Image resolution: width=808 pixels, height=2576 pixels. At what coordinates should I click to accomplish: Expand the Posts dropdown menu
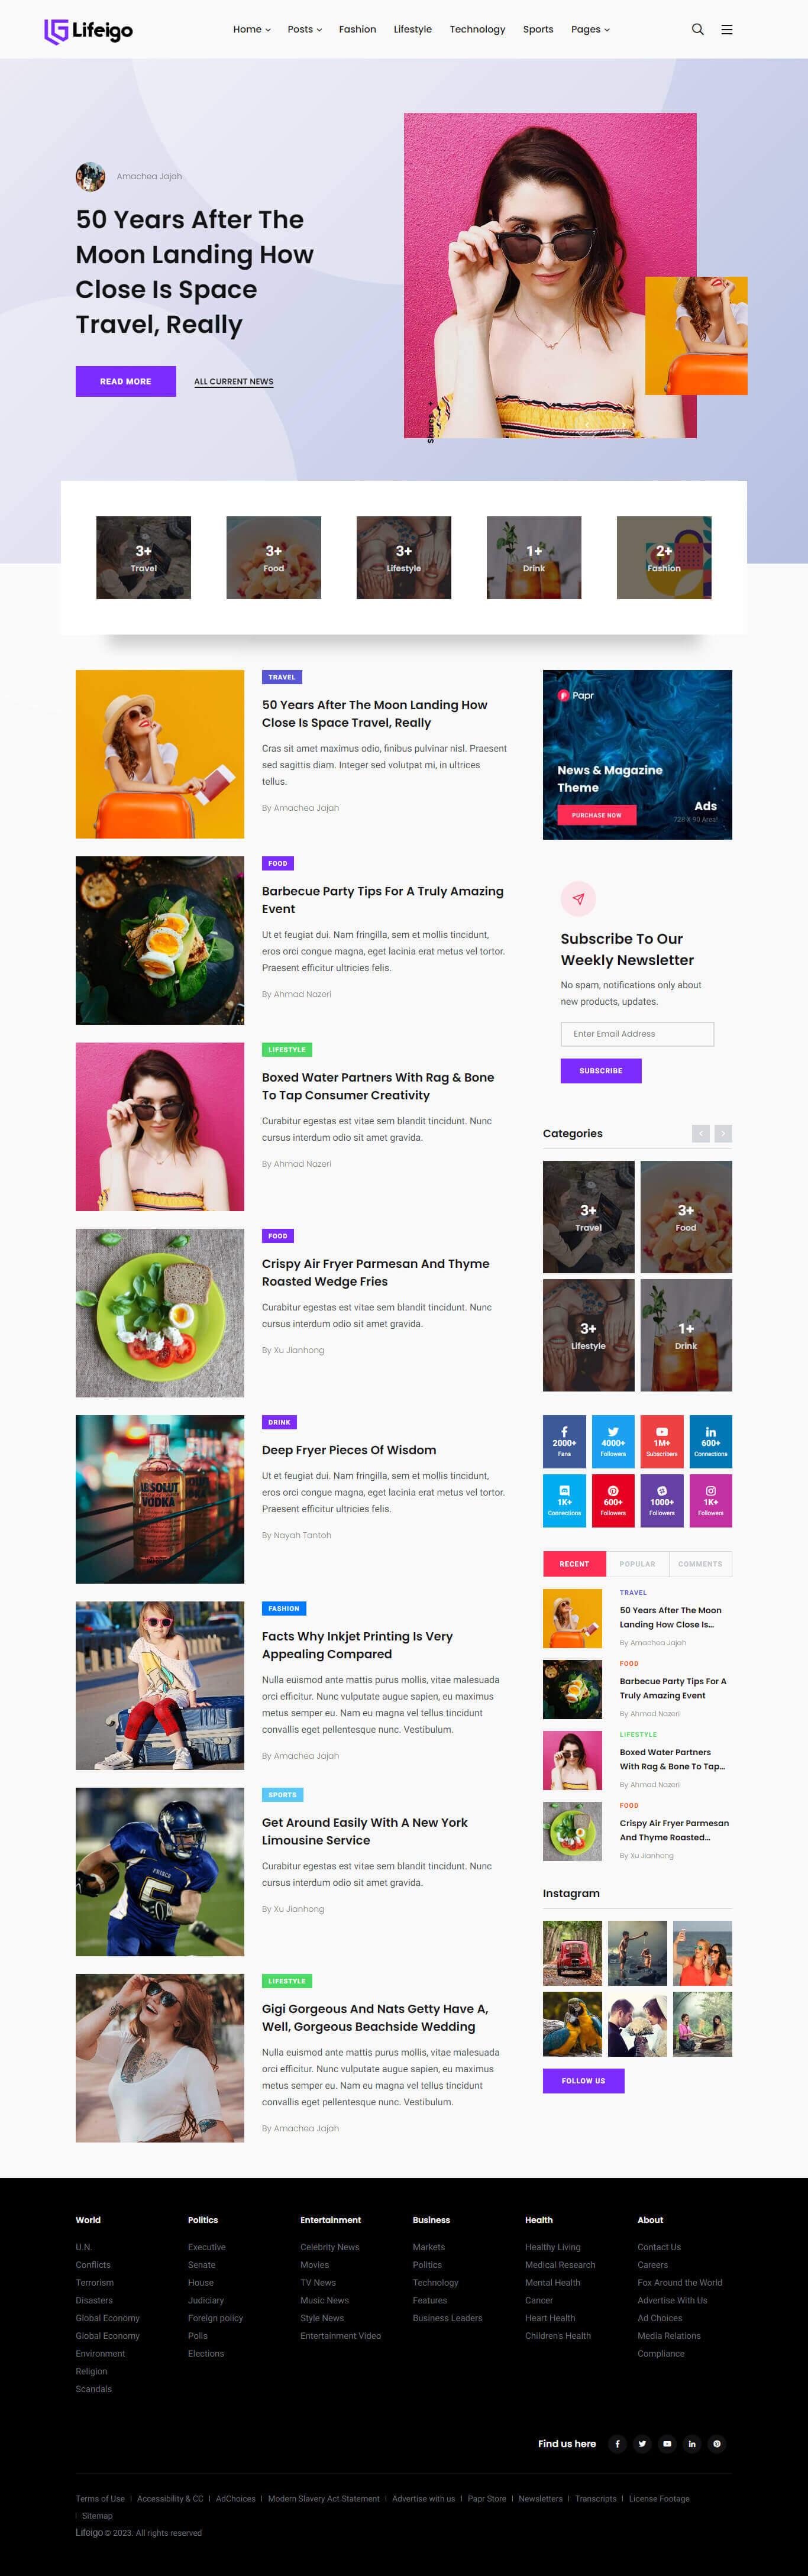tap(305, 29)
